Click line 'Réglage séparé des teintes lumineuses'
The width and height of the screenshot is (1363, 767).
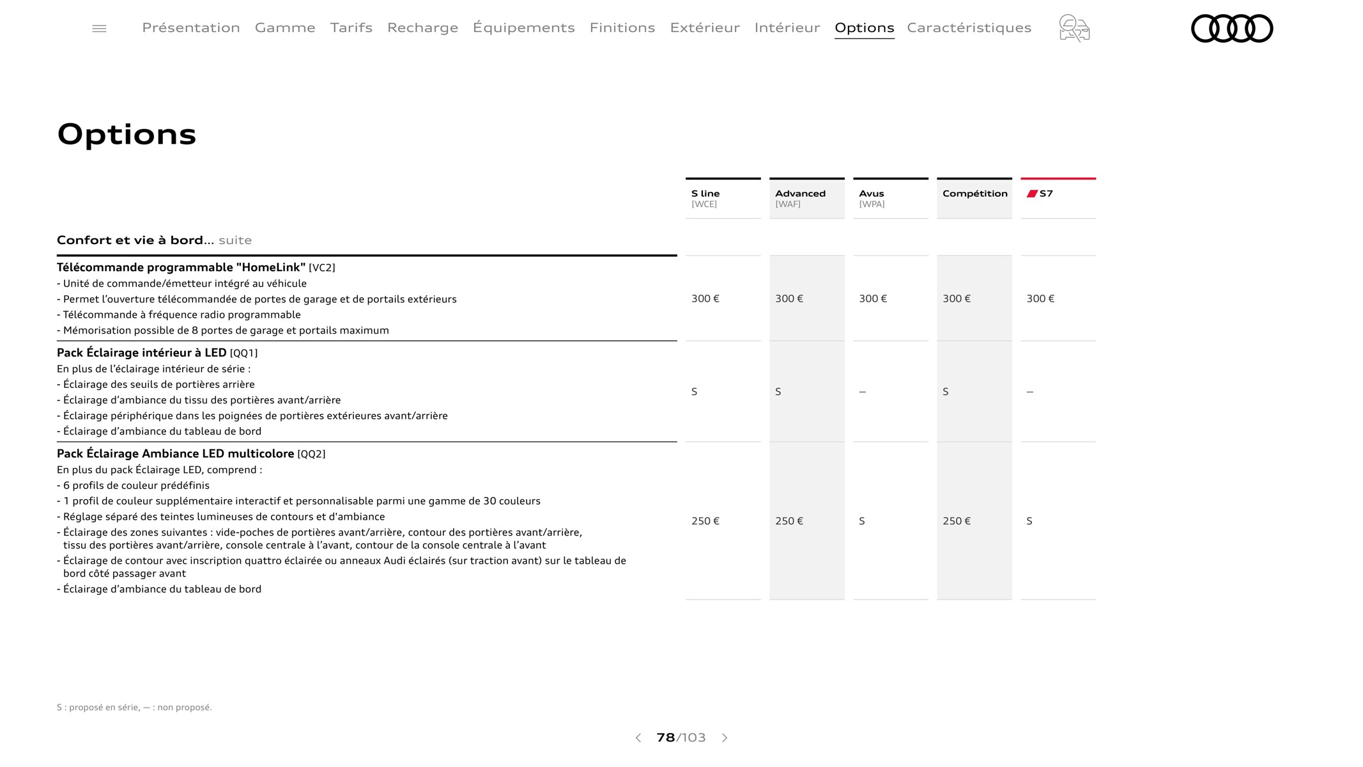221,517
